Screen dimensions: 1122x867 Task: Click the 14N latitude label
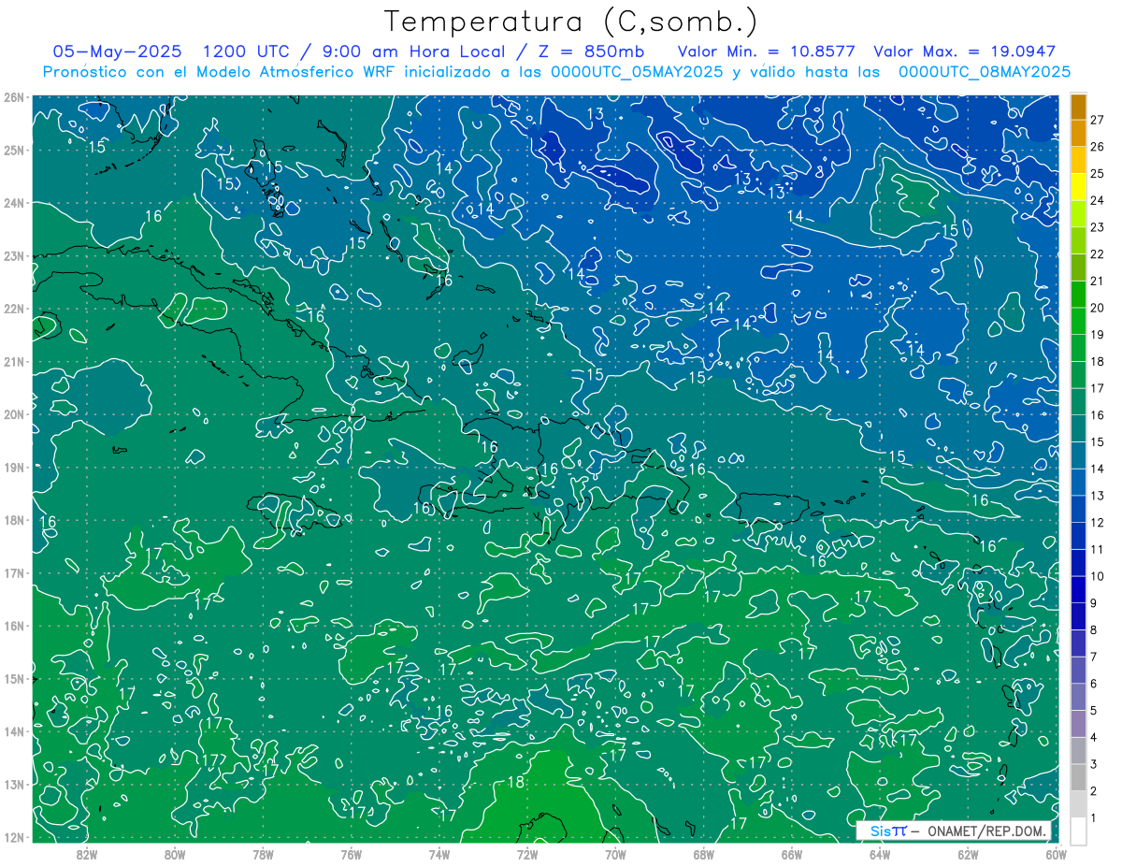tap(14, 731)
